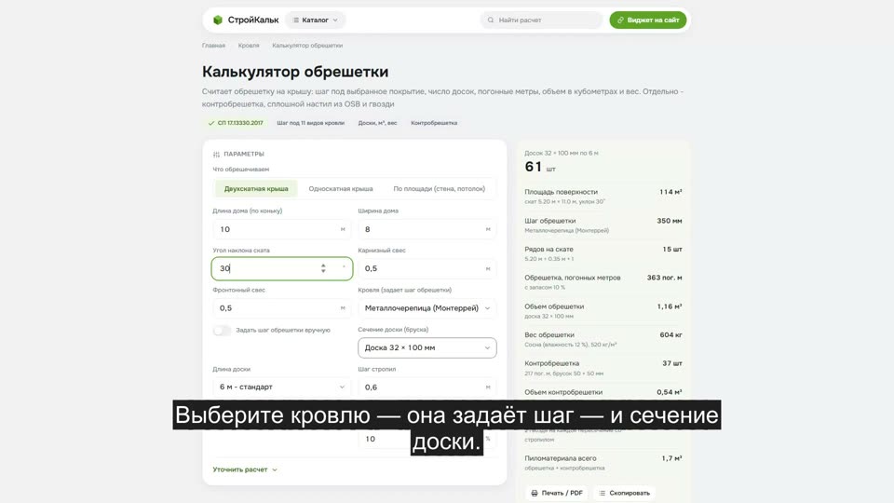The image size is (894, 503).
Task: Click the Каталог list icon
Action: (x=295, y=20)
